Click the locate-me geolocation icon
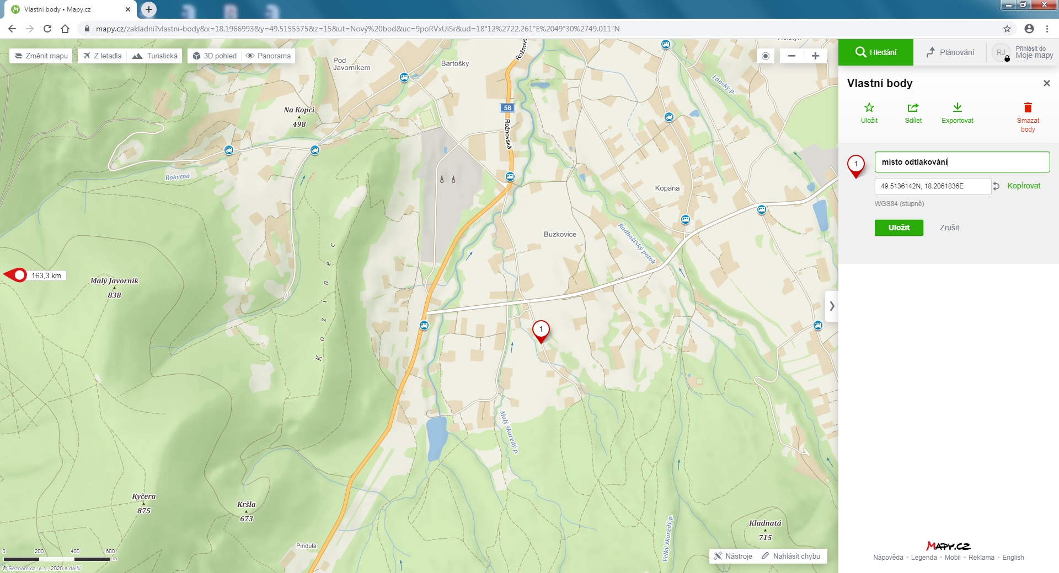1059x573 pixels. (766, 56)
